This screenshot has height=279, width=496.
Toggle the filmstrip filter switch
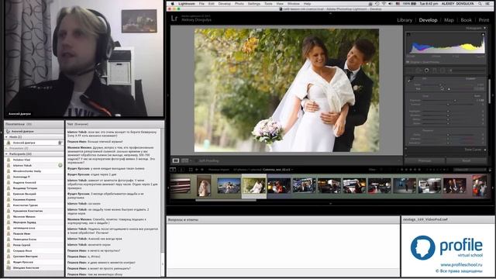point(489,170)
